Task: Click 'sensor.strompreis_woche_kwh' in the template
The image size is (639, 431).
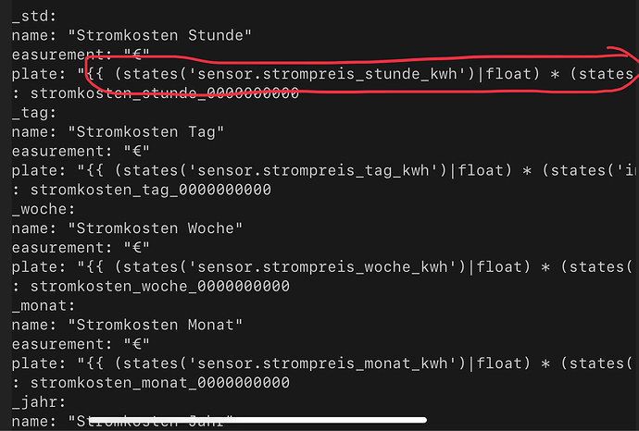Action: 327,267
